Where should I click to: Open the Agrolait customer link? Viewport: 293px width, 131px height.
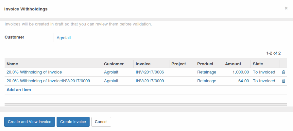[x=64, y=38]
